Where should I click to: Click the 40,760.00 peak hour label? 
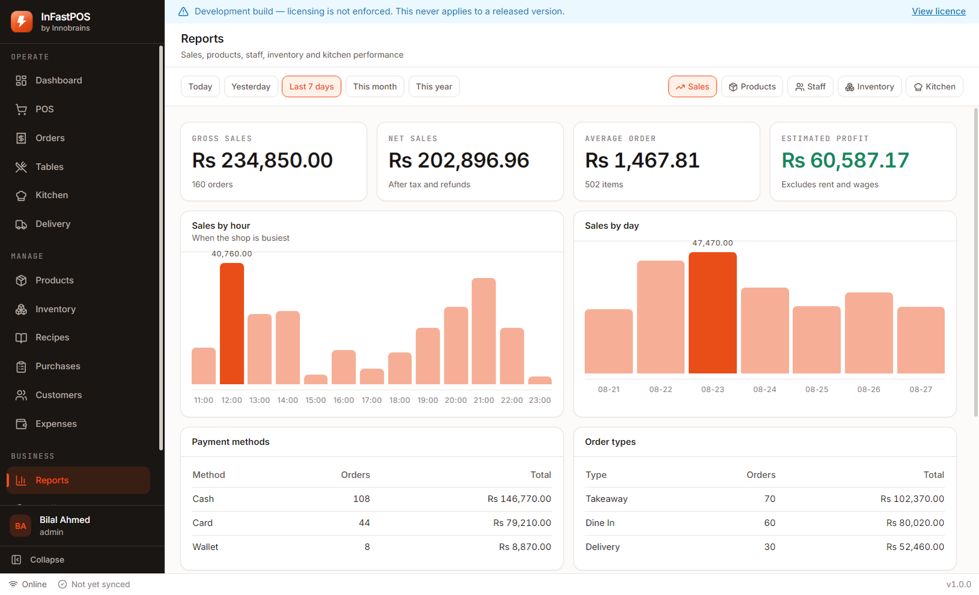pos(232,254)
